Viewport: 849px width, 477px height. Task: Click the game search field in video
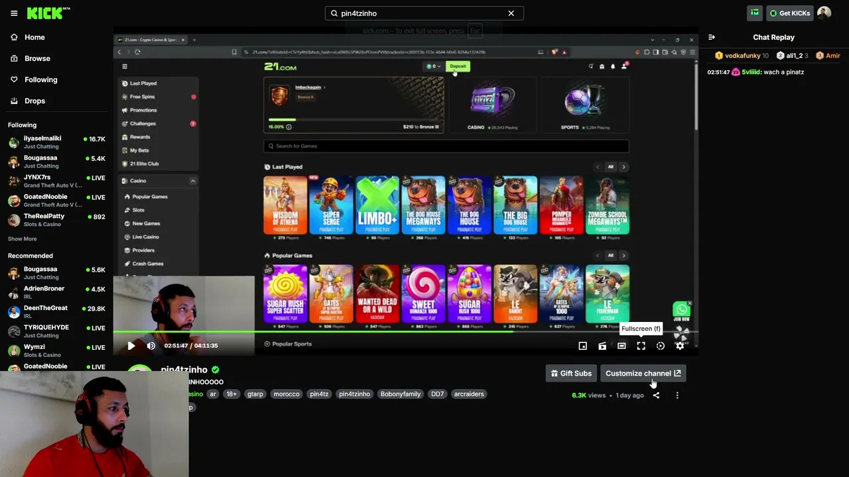coord(446,146)
